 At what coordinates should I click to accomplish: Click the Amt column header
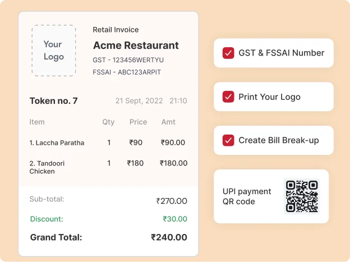168,122
